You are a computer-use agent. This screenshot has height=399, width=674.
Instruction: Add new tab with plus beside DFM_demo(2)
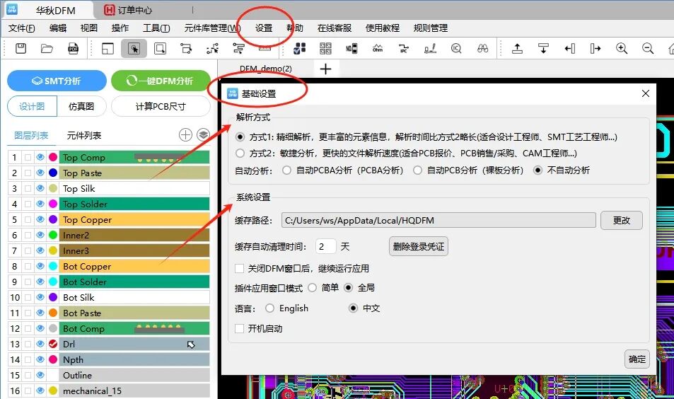click(x=326, y=69)
